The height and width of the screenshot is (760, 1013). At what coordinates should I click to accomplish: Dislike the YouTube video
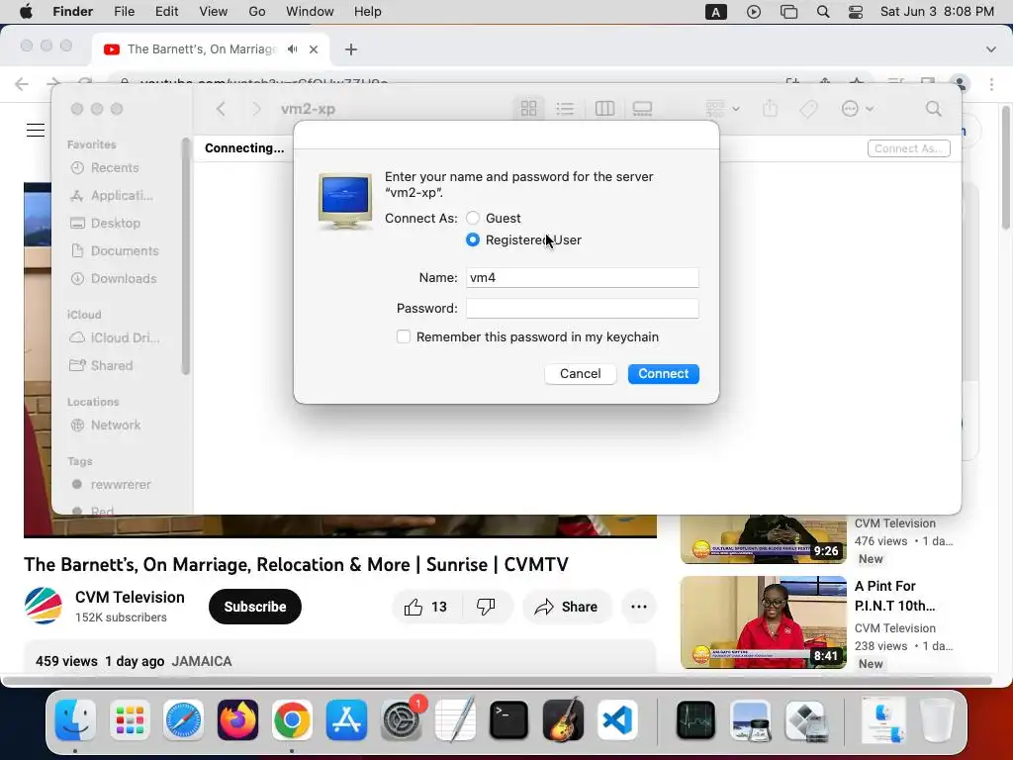(487, 607)
